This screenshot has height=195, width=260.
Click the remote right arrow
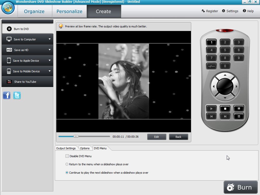(x=236, y=87)
